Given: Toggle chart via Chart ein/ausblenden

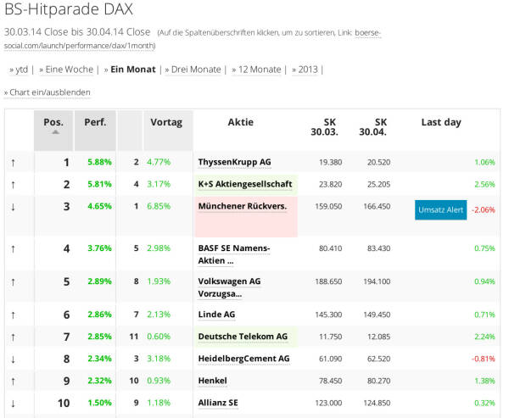Looking at the screenshot, I should click(49, 92).
